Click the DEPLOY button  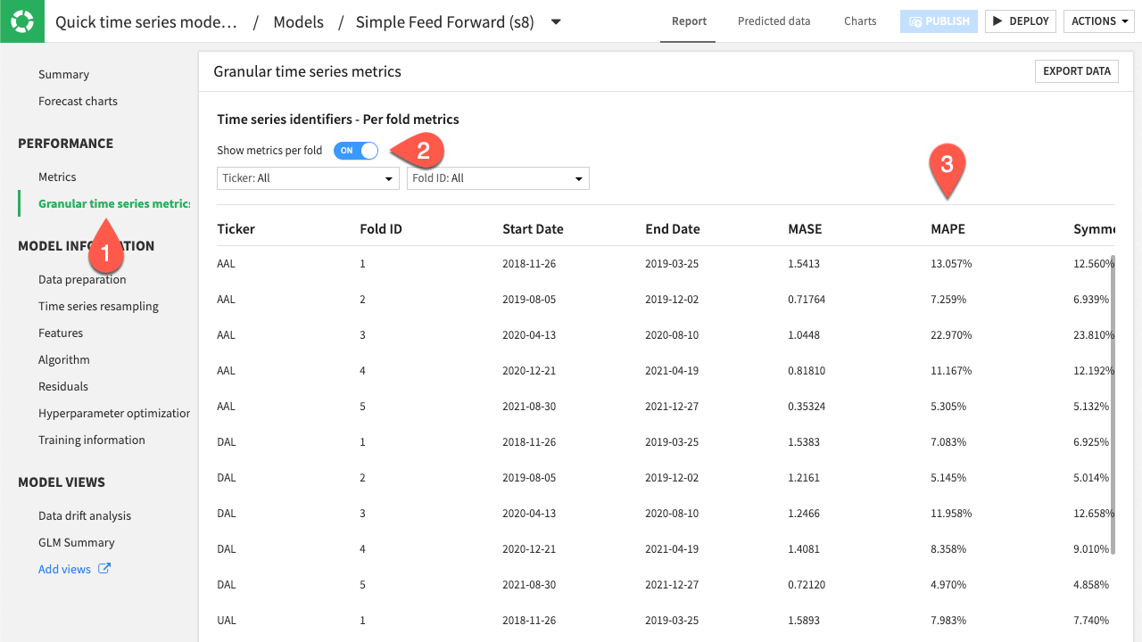tap(1021, 21)
